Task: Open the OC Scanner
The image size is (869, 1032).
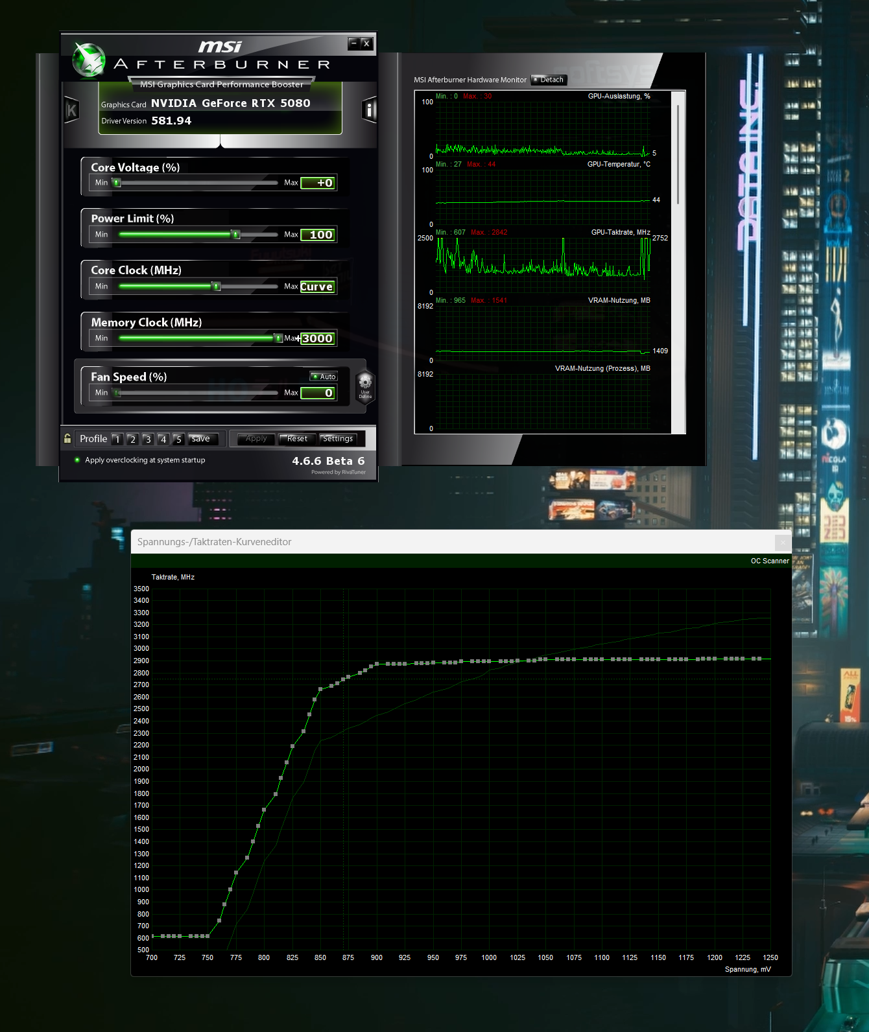Action: 769,561
